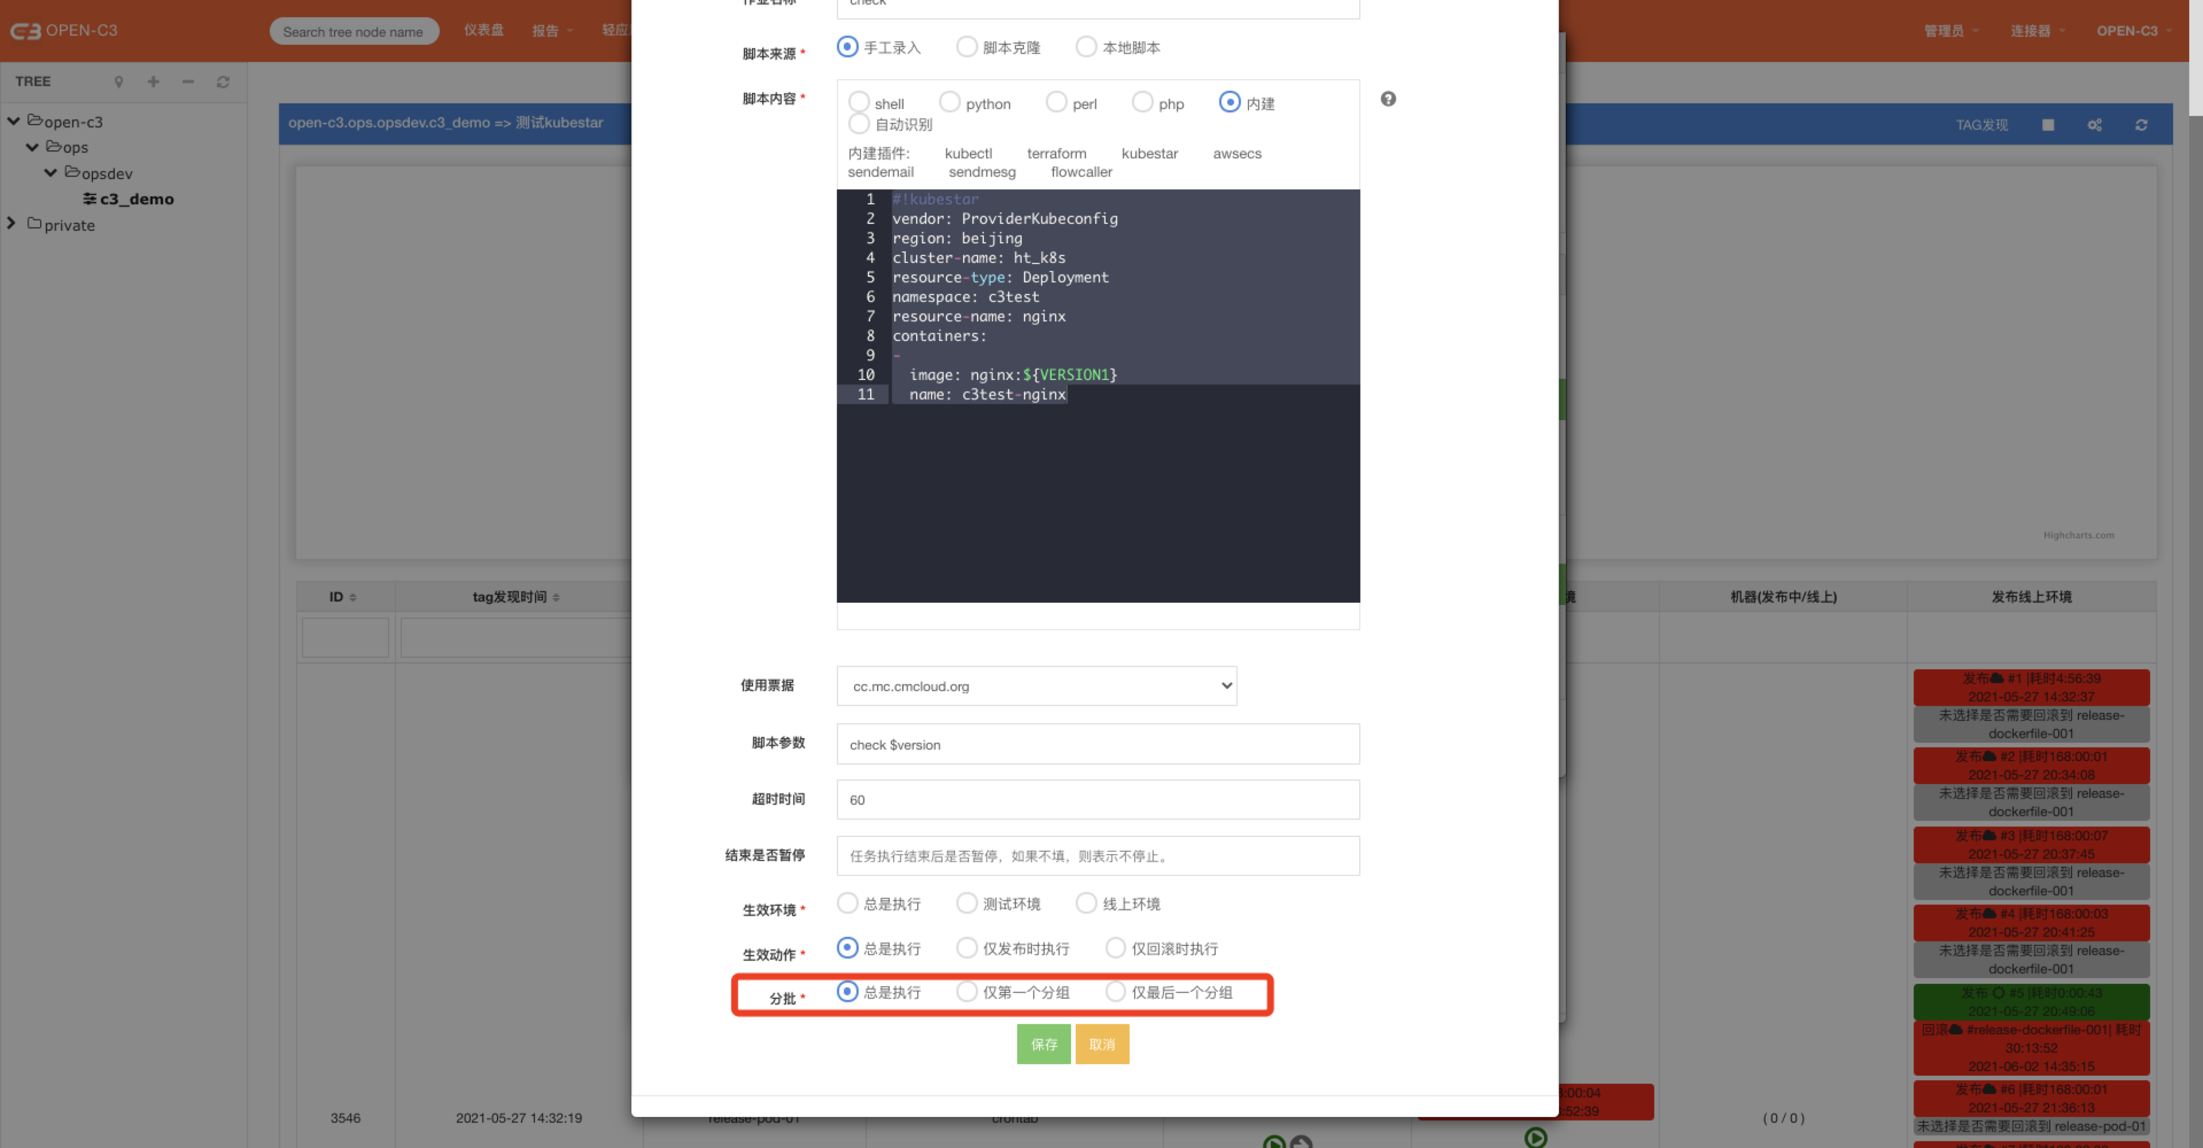Click the green 保存 button

[1044, 1044]
